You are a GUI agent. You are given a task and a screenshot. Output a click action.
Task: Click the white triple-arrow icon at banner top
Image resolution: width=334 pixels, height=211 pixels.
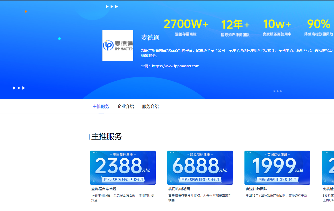tap(112, 7)
